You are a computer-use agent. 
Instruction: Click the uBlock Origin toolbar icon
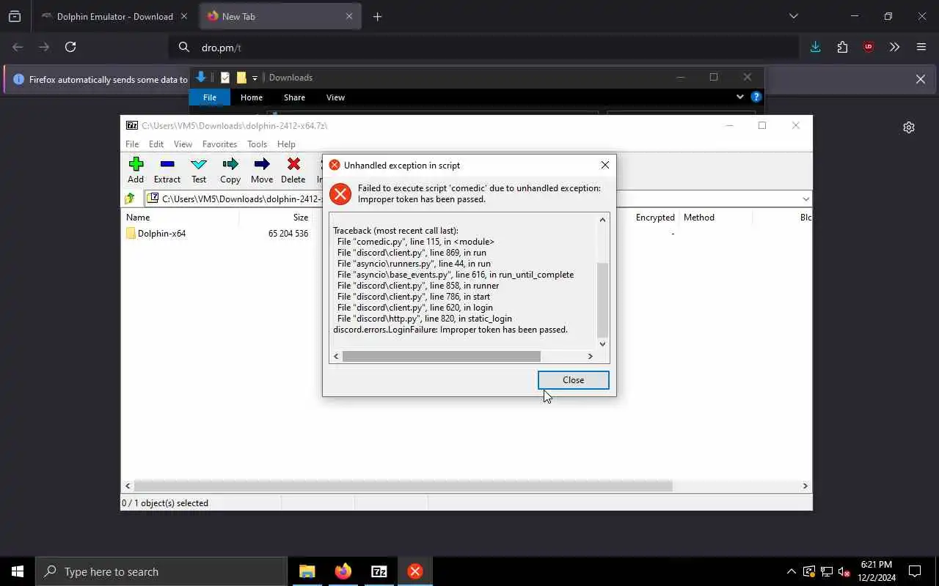(869, 47)
